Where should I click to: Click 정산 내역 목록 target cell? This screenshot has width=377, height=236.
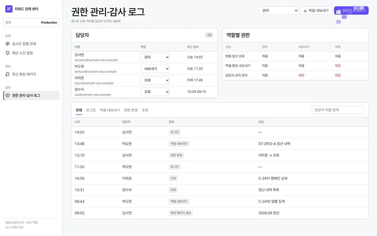click(269, 190)
